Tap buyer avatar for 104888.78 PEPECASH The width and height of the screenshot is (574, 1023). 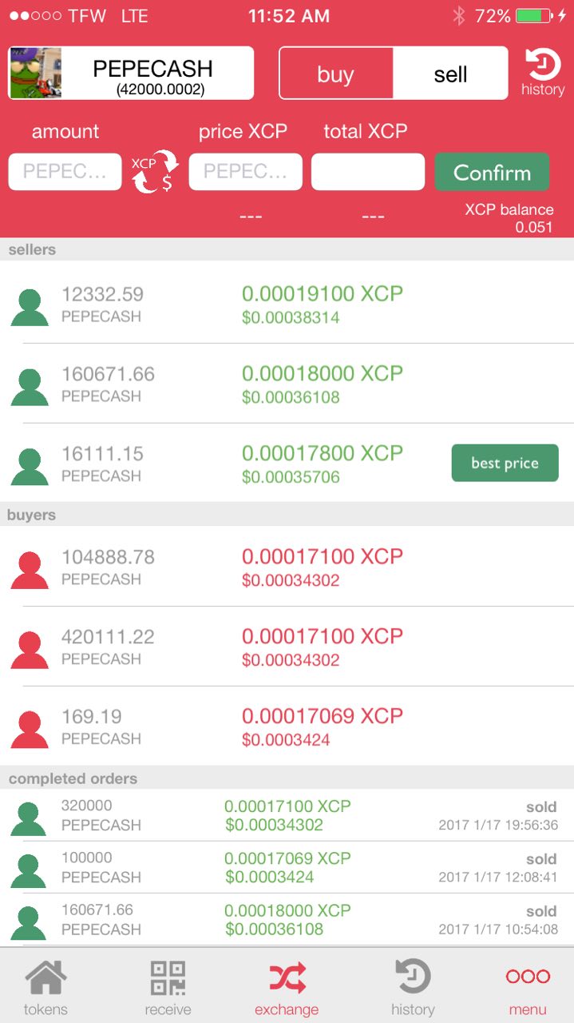pos(30,570)
